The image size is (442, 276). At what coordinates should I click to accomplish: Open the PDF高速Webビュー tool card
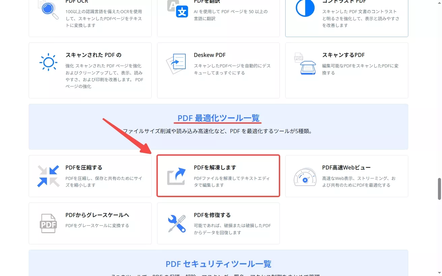point(347,176)
